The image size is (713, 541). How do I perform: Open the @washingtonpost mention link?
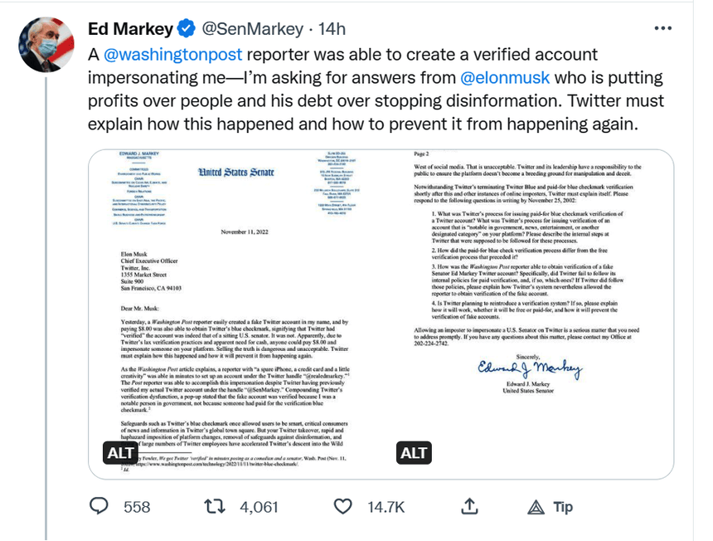pos(172,55)
